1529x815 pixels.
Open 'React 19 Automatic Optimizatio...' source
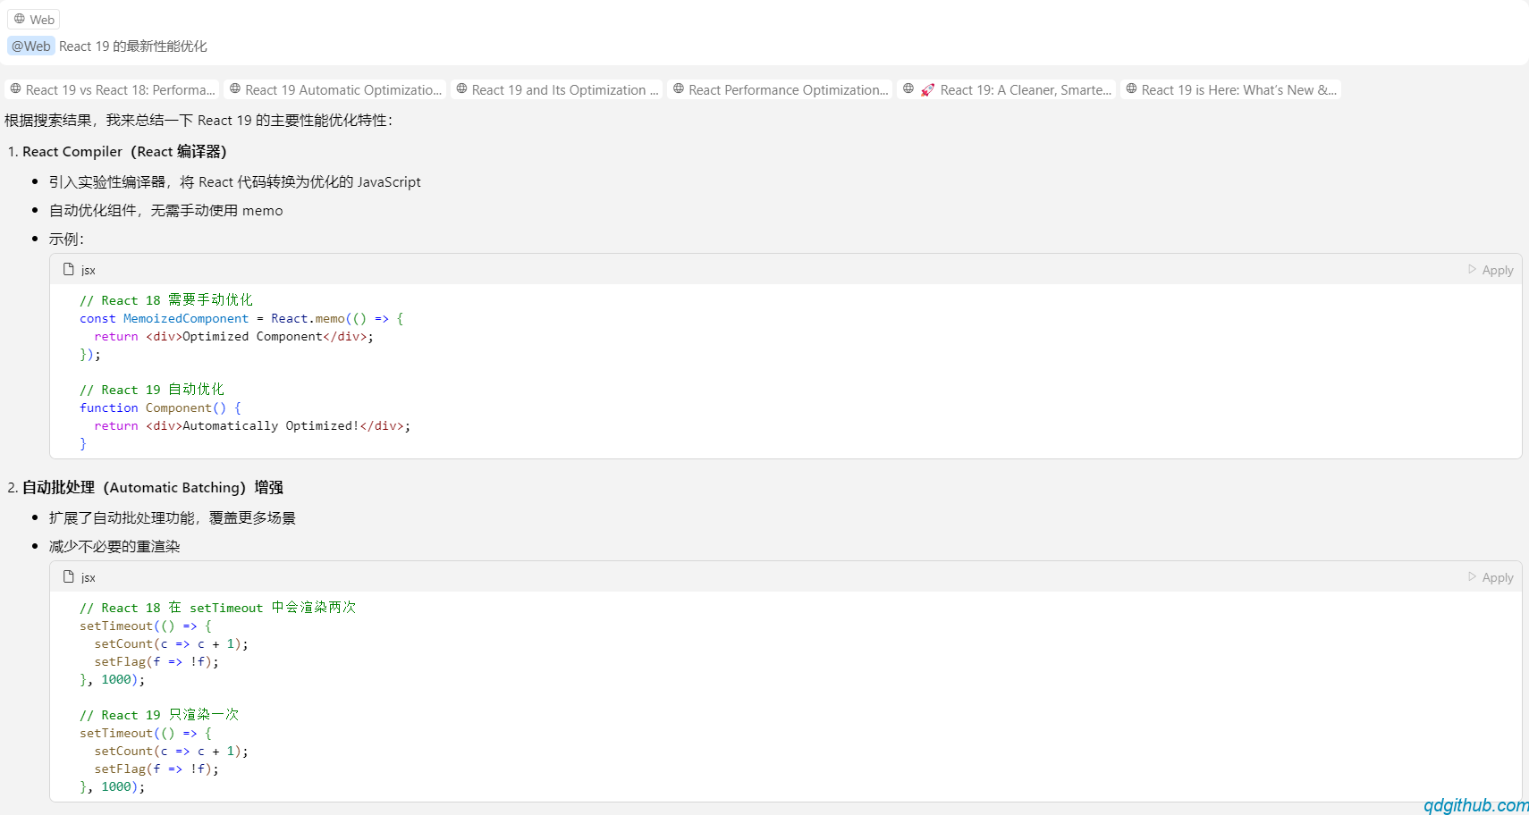point(335,89)
